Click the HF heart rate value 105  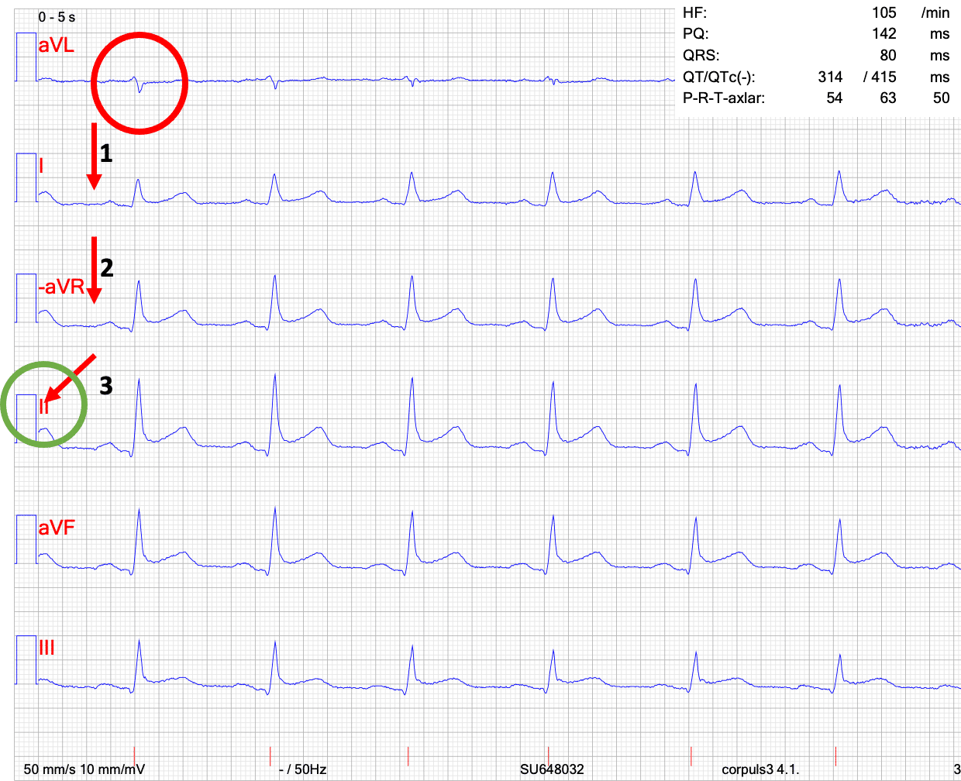(883, 12)
